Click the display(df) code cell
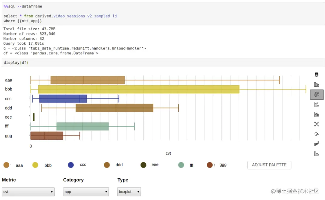Viewport: 325px width, 200px height. coord(162,63)
